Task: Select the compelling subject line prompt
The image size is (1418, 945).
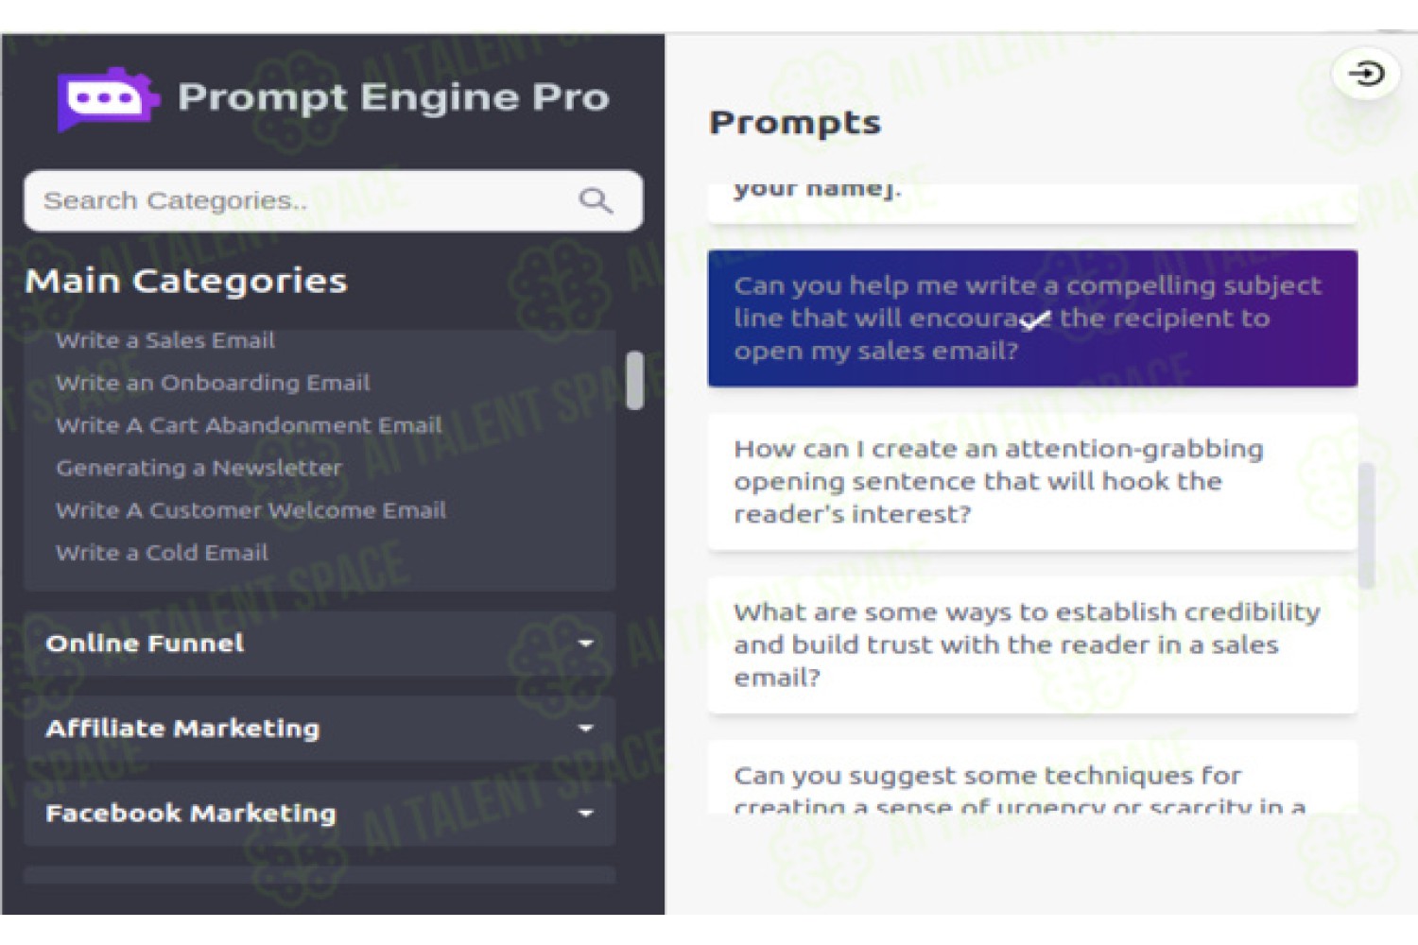Action: 1032,318
